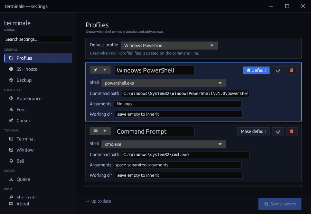This screenshot has height=214, width=311.
Task: Duplicate the Windows PowerShell profile
Action: pos(278,70)
